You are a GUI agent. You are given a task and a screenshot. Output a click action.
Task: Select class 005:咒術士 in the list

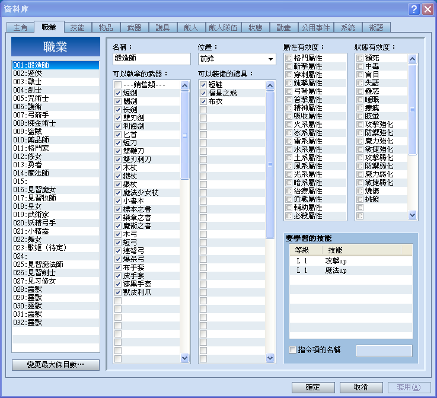56,98
